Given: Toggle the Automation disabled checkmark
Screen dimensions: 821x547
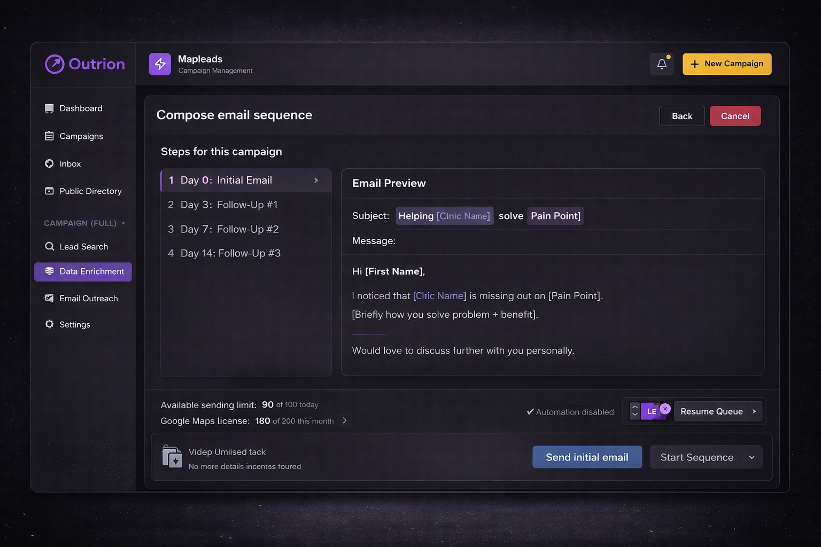Looking at the screenshot, I should [530, 411].
